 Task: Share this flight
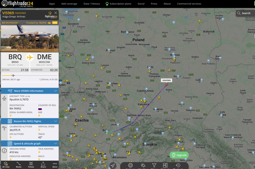43,165
